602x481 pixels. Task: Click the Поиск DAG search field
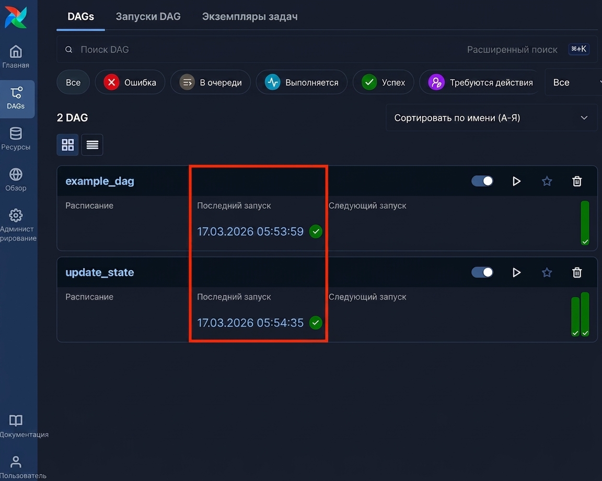(x=261, y=50)
